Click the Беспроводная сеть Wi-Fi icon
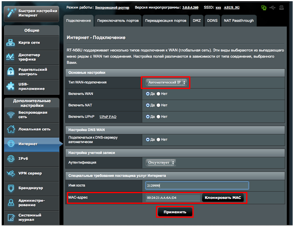The height and width of the screenshot is (228, 295). pyautogui.click(x=11, y=115)
